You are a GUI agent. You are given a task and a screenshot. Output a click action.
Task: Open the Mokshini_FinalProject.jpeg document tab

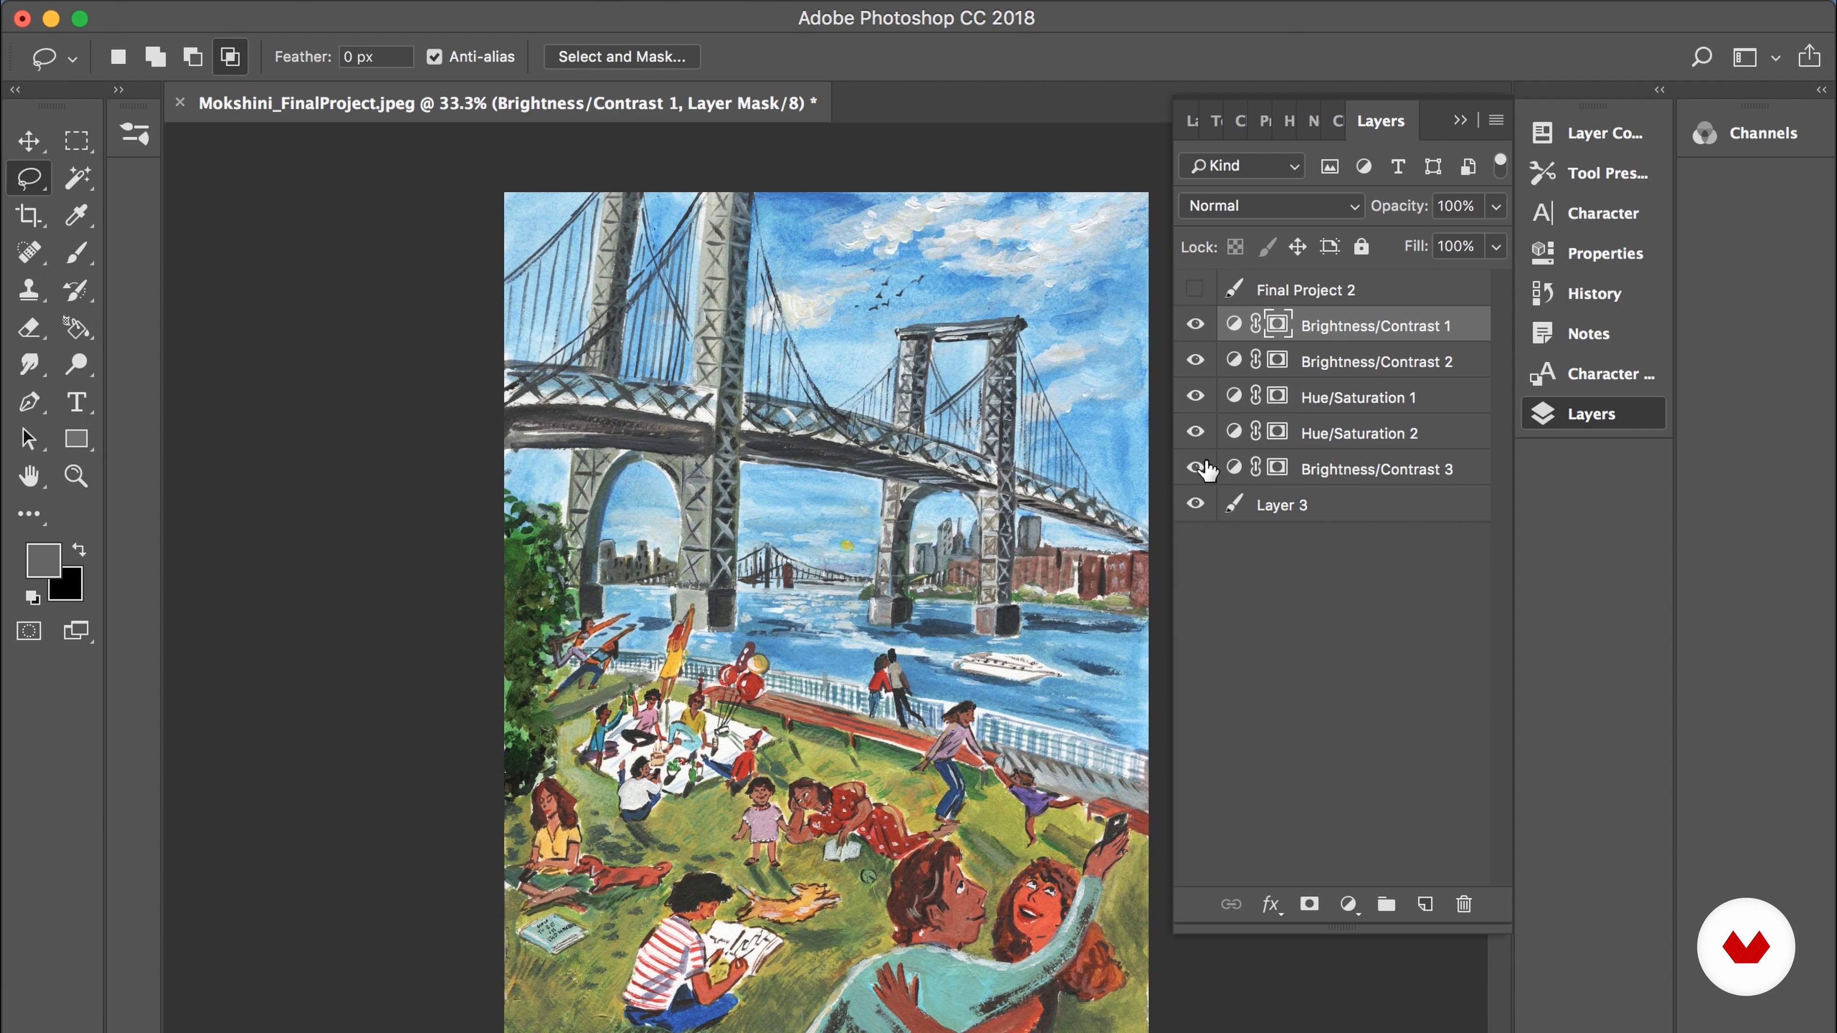click(x=507, y=103)
